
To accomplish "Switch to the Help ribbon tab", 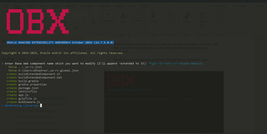I will tap(144, 6).
